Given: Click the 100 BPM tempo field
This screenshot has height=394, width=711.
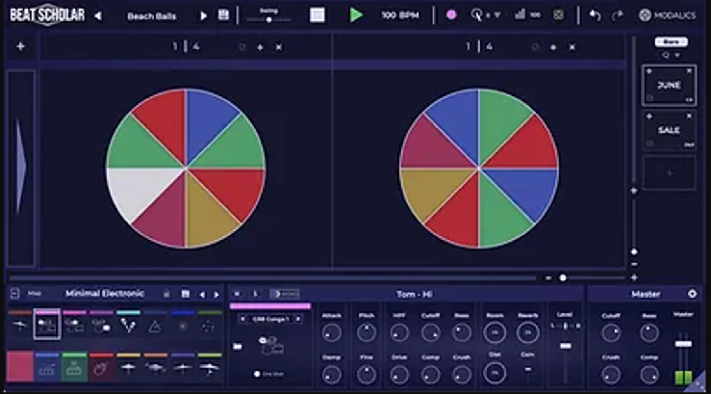Looking at the screenshot, I should tap(400, 15).
